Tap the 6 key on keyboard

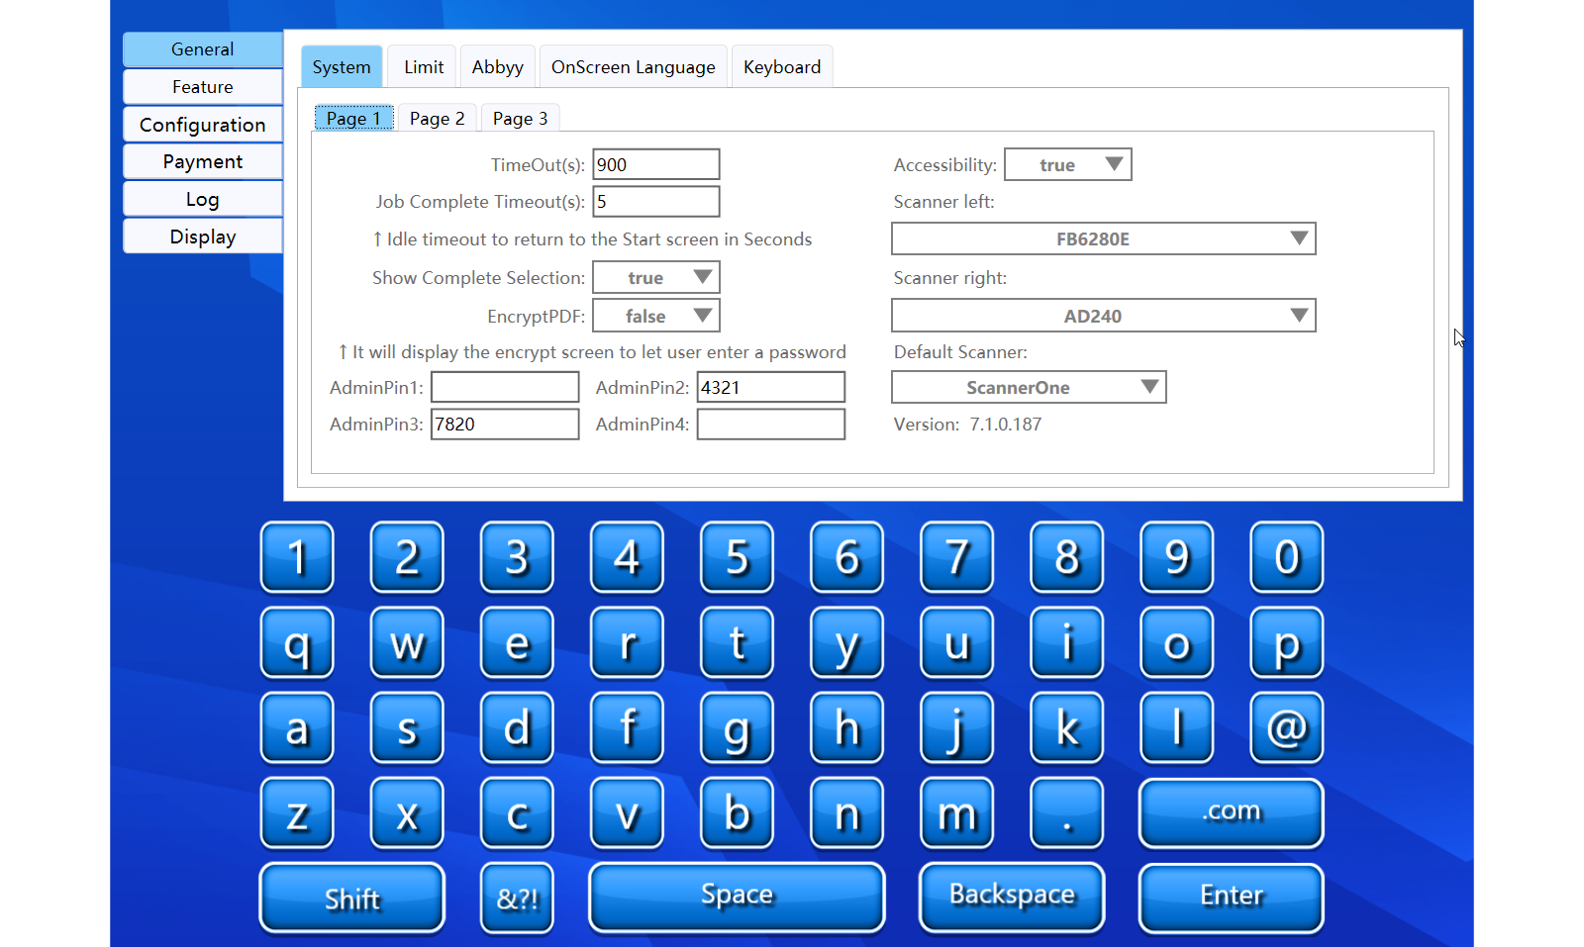[x=846, y=557]
